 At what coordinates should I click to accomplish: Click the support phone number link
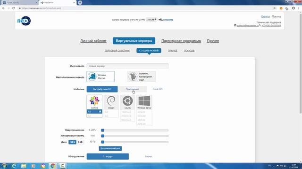coord(271,25)
